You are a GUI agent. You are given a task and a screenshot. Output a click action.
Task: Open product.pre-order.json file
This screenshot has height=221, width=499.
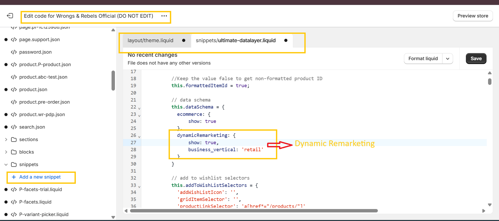pyautogui.click(x=45, y=102)
